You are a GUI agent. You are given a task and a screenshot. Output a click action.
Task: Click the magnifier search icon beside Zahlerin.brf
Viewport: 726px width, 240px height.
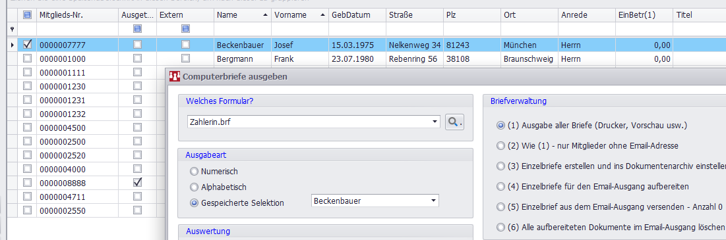455,122
